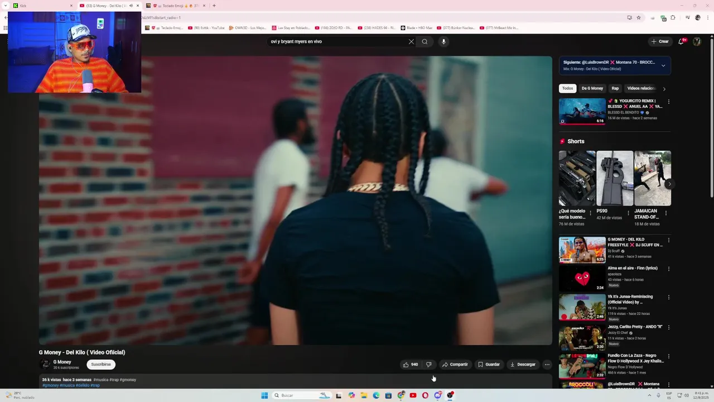Viewport: 714px width, 402px height.
Task: Open the Crear menu
Action: pyautogui.click(x=660, y=41)
